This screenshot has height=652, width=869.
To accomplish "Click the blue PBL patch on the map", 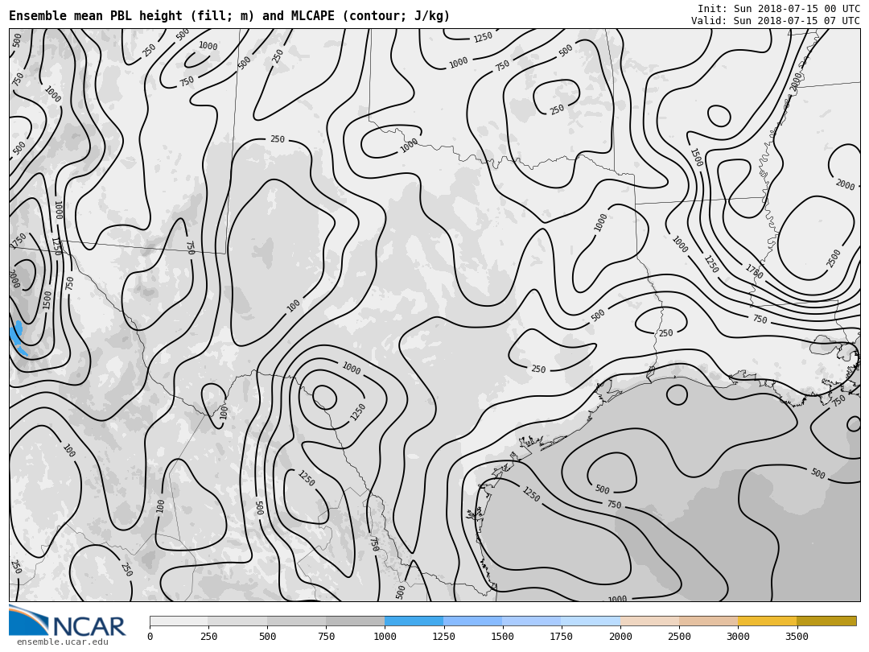I will click(18, 339).
